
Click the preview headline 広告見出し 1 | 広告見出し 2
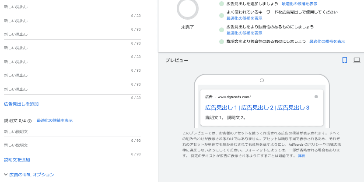click(x=257, y=107)
